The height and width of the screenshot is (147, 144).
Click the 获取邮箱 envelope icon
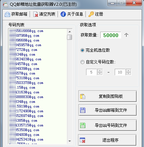tap(7, 14)
